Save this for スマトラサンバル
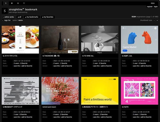This screenshot has height=122, width=160. (x=17, y=66)
